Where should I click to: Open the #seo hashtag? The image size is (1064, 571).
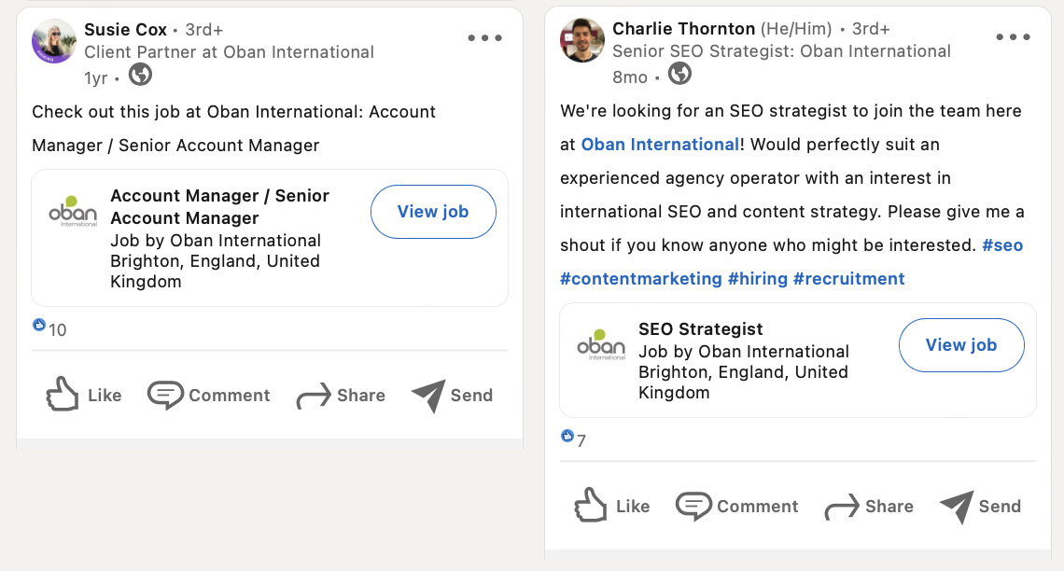[1002, 244]
